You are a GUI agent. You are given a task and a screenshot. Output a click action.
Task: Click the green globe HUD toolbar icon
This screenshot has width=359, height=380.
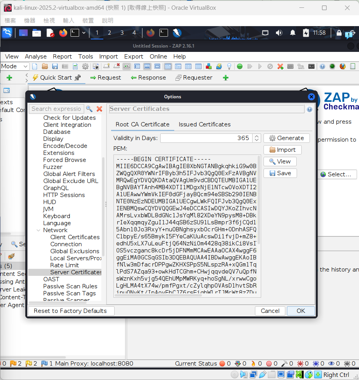coord(332,66)
